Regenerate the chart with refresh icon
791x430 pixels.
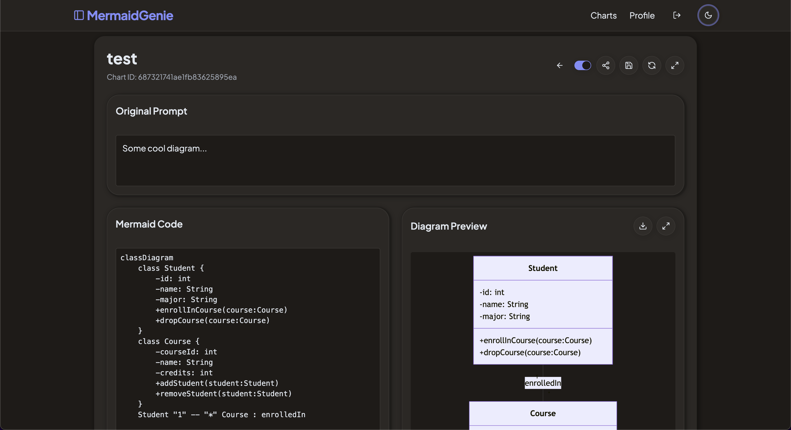click(652, 65)
